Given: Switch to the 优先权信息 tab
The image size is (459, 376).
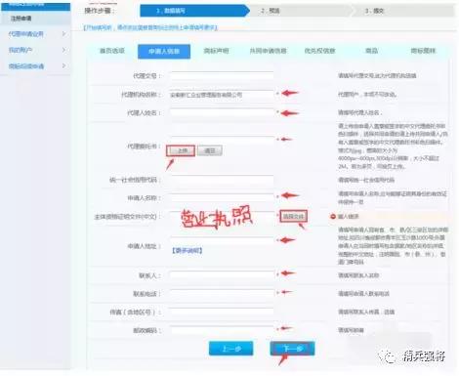Looking at the screenshot, I should [319, 51].
